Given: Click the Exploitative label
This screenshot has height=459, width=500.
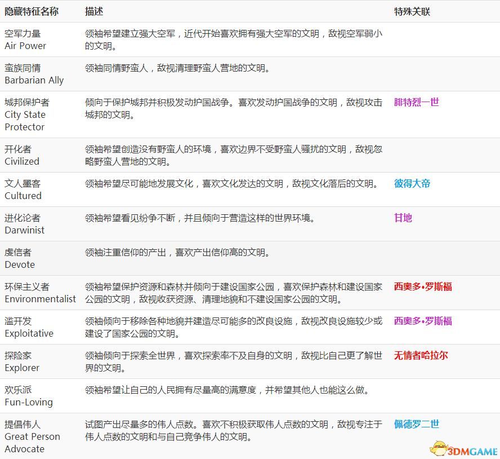Looking at the screenshot, I should click(29, 333).
